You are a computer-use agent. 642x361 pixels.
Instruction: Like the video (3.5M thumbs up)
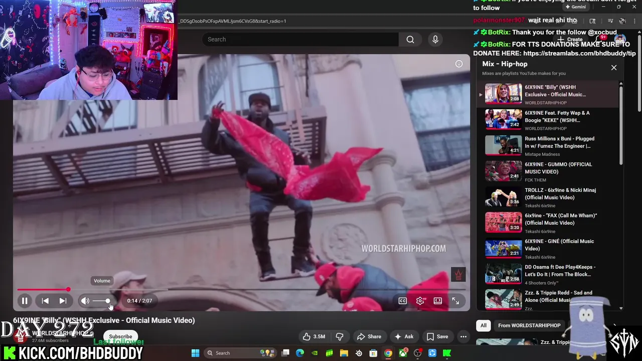pyautogui.click(x=314, y=336)
